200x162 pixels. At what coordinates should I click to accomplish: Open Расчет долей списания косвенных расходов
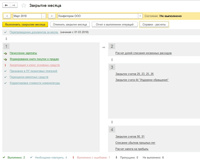coord(144,53)
